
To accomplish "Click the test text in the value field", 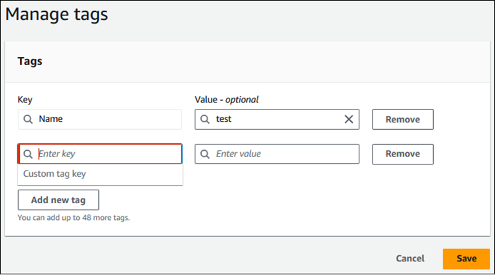I will tap(223, 119).
